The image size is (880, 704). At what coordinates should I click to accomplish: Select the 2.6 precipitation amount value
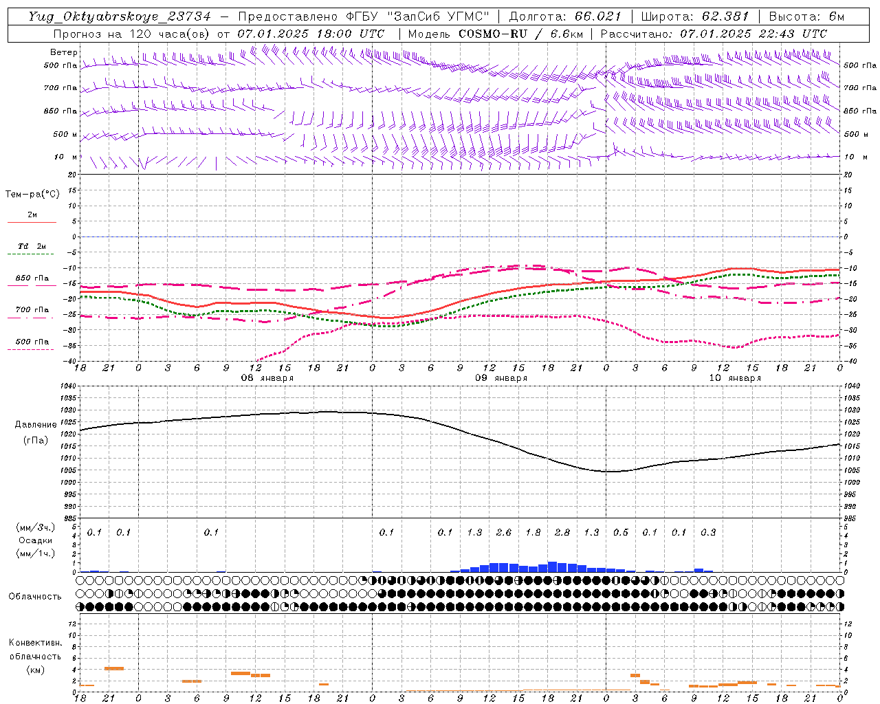coord(504,532)
